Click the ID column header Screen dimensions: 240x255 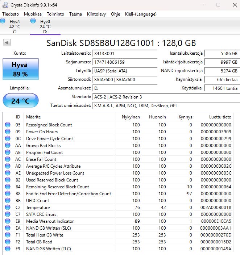pos(18,117)
